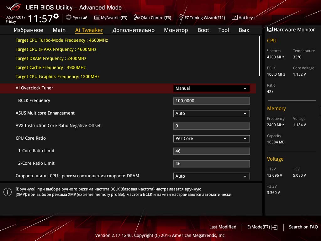Click the MyFavorite list icon
Image resolution: width=321 pixels, height=241 pixels.
(97, 18)
